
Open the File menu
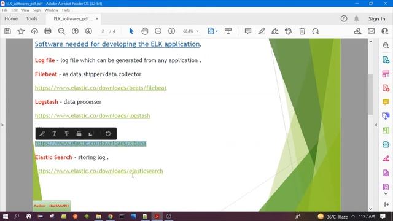pos(4,10)
